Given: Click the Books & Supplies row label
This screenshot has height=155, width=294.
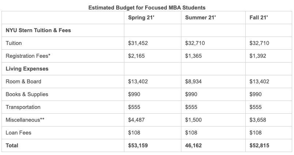Looking at the screenshot, I should (27, 94).
